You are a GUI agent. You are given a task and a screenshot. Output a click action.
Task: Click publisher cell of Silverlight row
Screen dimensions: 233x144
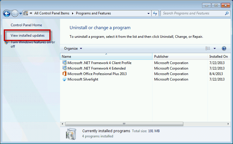[171, 79]
